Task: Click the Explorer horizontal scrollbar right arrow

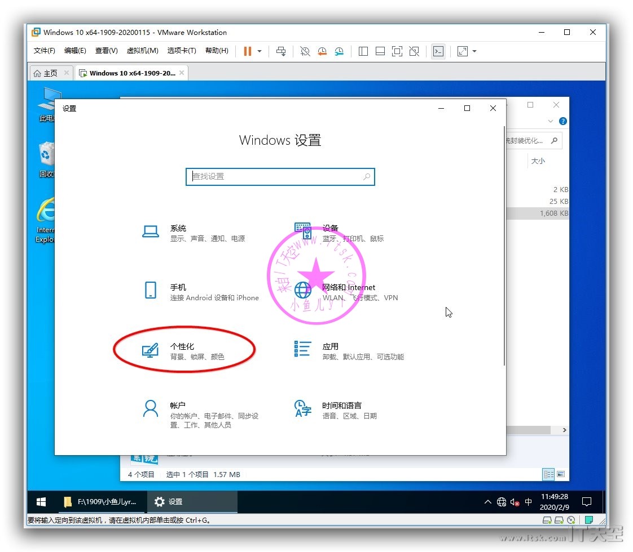Action: [x=564, y=430]
